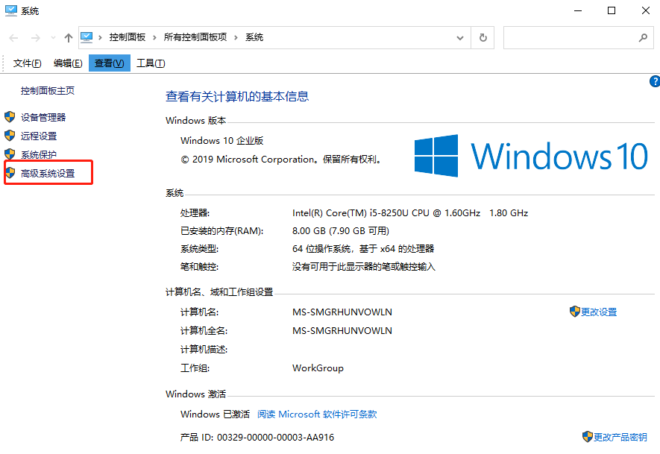Screen dimensions: 660x454
Task: Click 系统 breadcrumb in address bar
Action: click(254, 37)
